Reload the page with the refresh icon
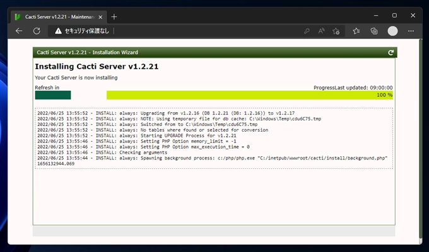429x252 pixels. coord(37,31)
